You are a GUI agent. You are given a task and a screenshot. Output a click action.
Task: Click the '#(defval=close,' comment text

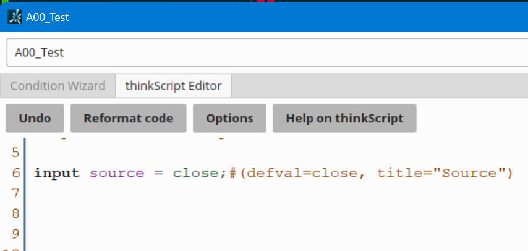click(x=297, y=173)
